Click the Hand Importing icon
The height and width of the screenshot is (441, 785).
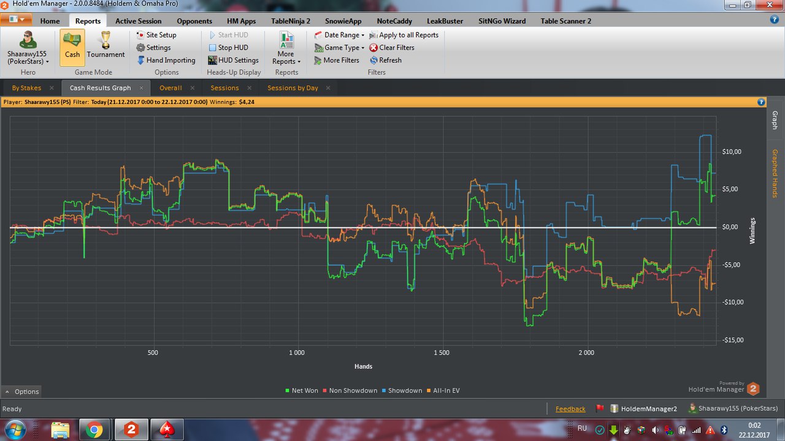141,61
